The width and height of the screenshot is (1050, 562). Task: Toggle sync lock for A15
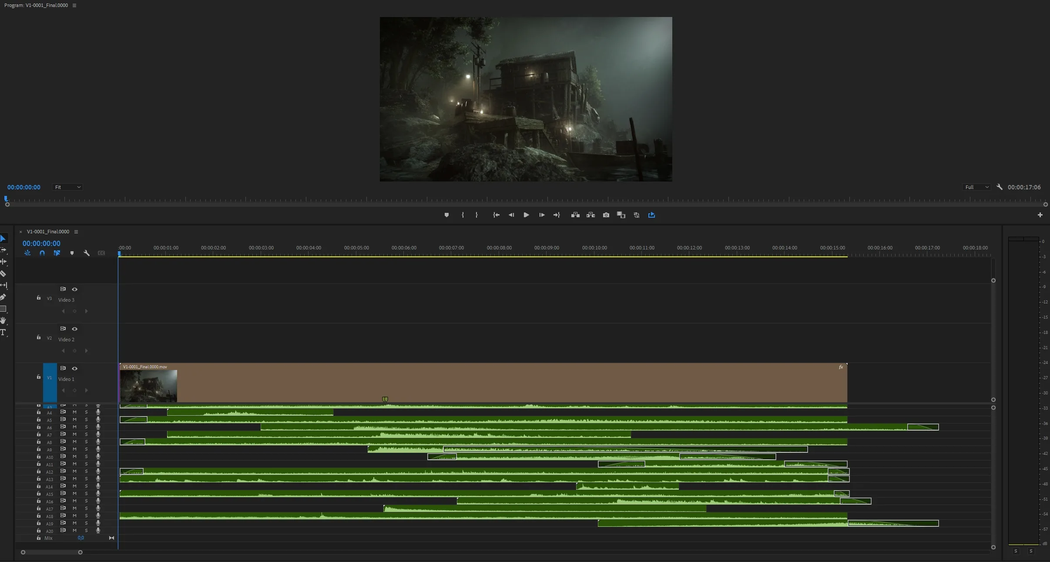(x=63, y=494)
